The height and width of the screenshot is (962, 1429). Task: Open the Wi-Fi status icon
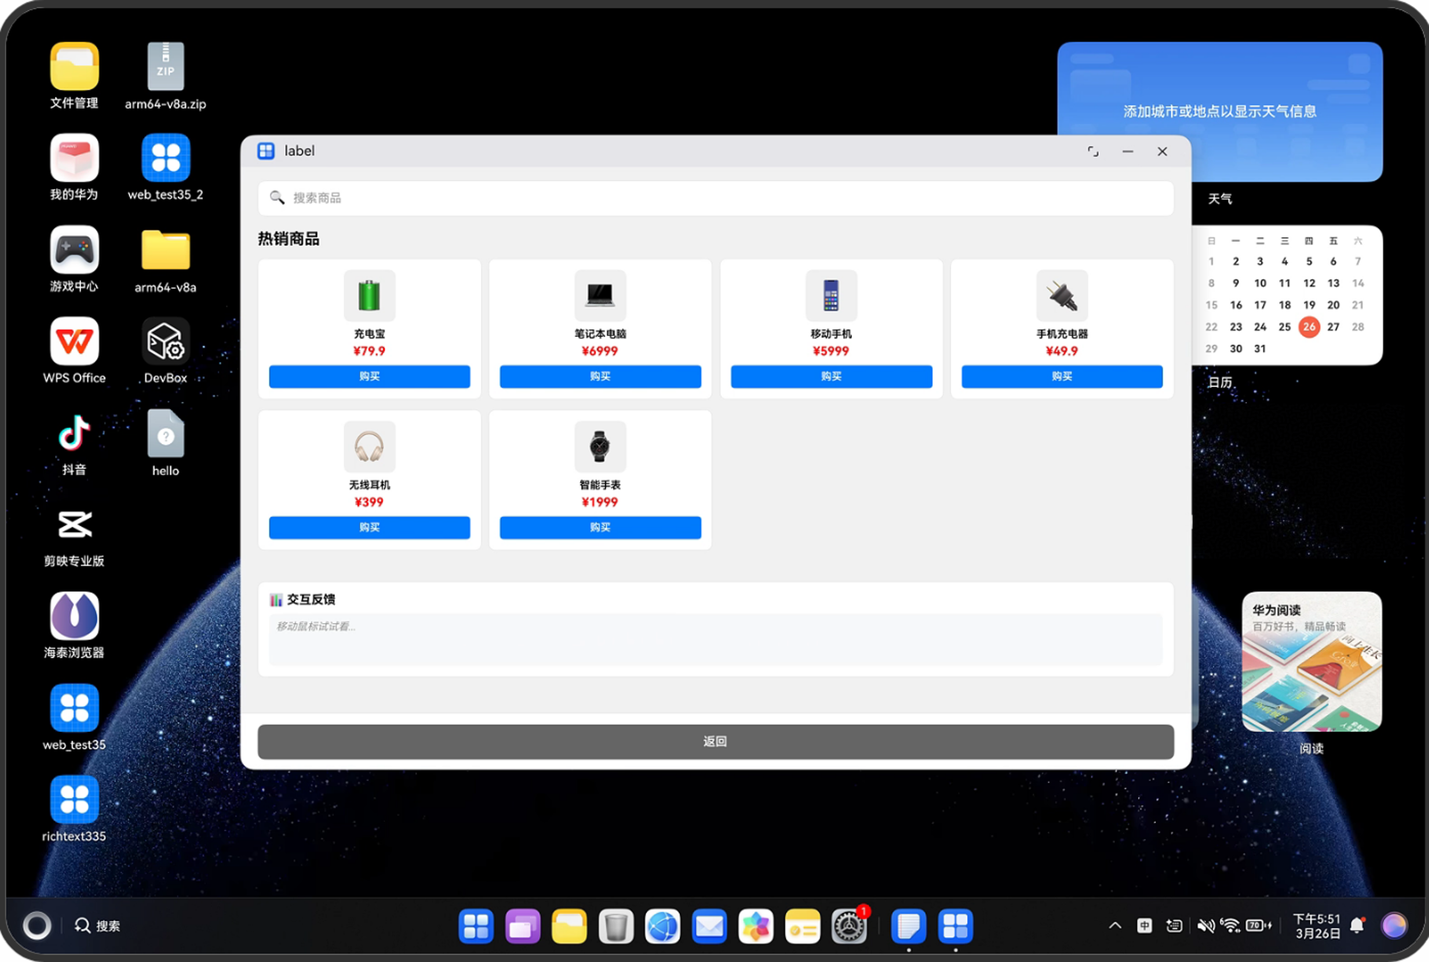[x=1230, y=926]
